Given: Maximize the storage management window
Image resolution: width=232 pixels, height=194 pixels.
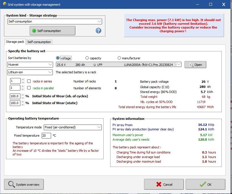Looking at the screenshot, I should [x=211, y=5].
